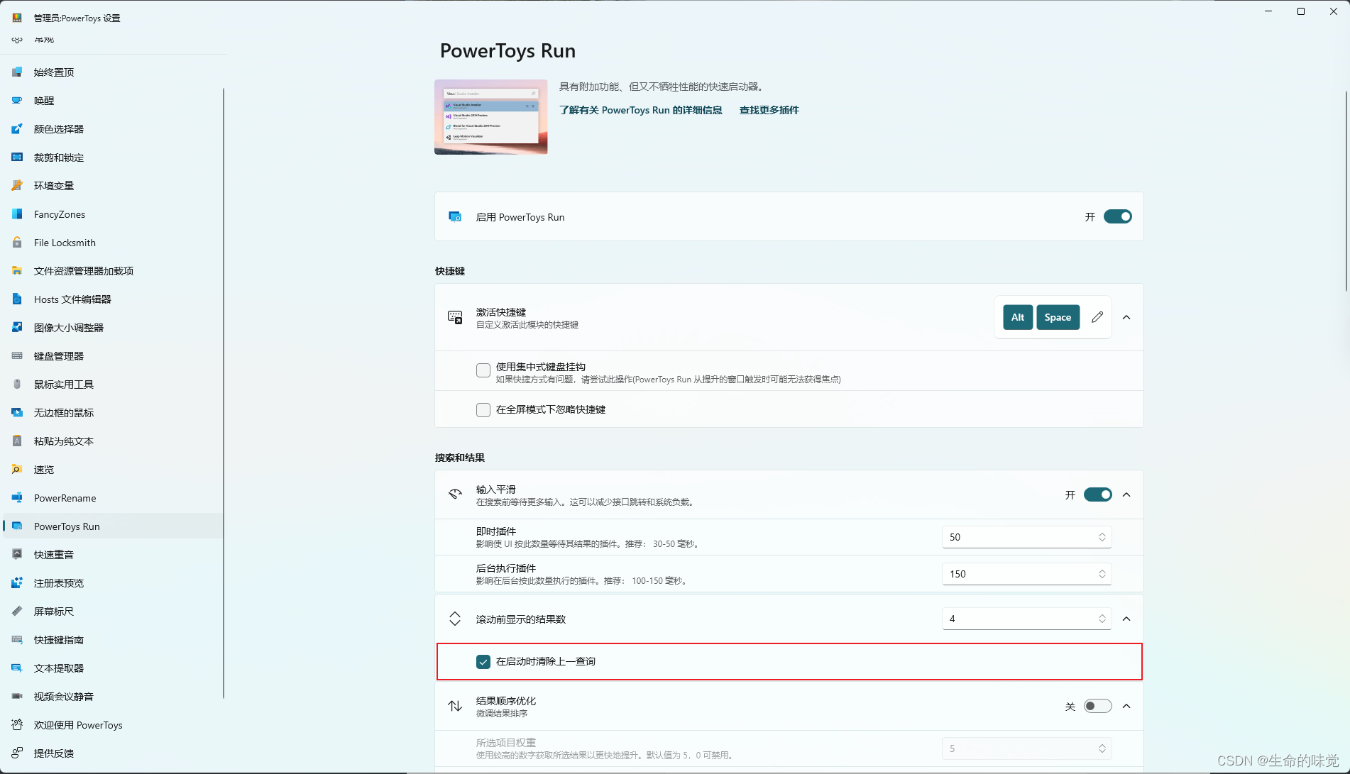Click the 滚动前显示的结果数 row icon
This screenshot has width=1350, height=774.
click(455, 619)
